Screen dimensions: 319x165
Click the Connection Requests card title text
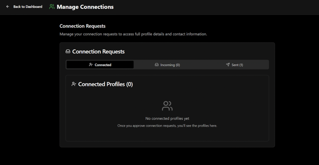[98, 52]
